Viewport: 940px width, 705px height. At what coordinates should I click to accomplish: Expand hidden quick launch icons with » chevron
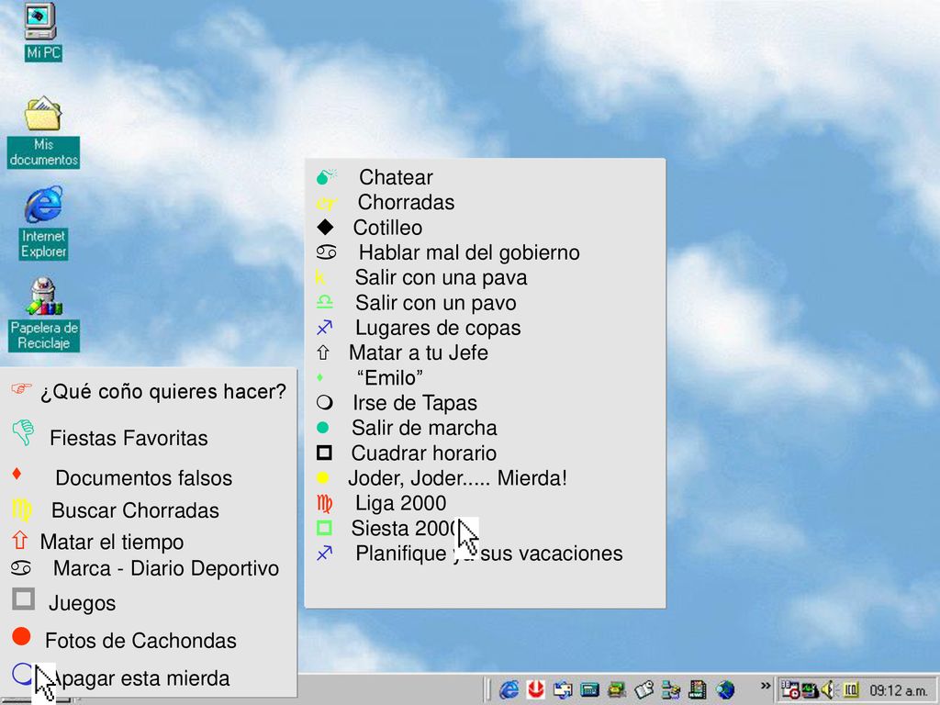tap(765, 686)
